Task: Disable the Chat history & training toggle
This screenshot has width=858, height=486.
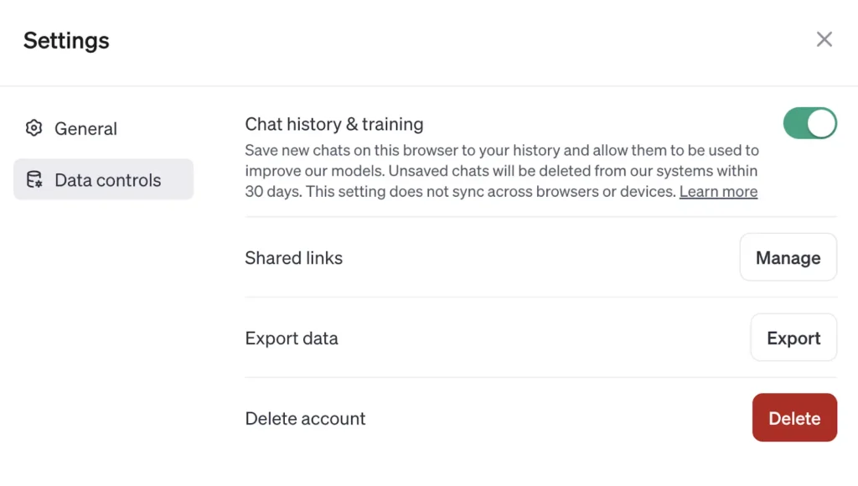Action: click(x=809, y=123)
